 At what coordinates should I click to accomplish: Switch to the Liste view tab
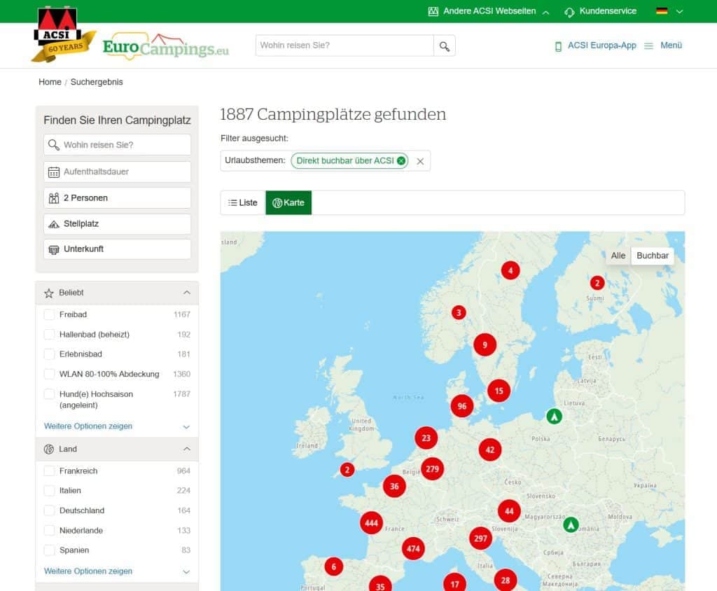(x=243, y=202)
